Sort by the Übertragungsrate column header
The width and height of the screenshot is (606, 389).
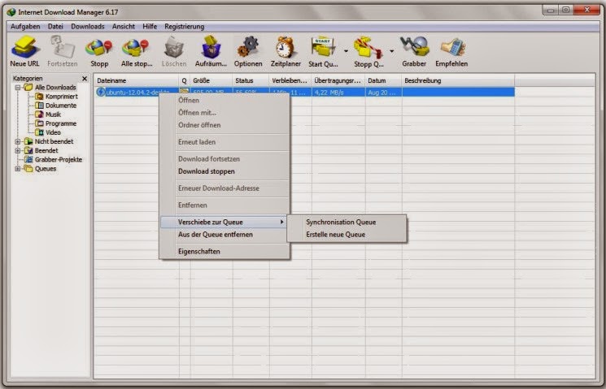pos(338,80)
